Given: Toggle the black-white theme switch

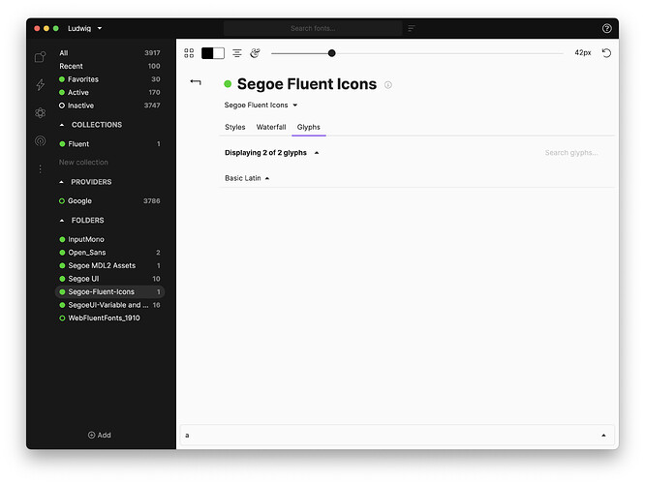Looking at the screenshot, I should point(213,53).
